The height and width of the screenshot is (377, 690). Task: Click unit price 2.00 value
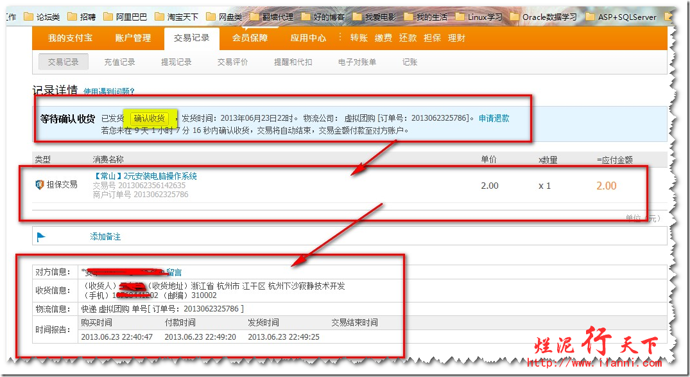click(x=490, y=186)
